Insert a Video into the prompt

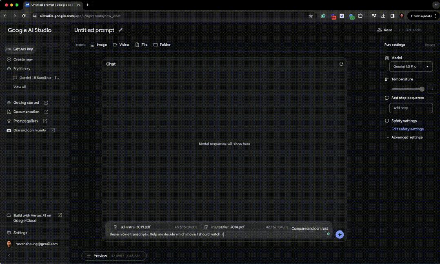click(121, 45)
